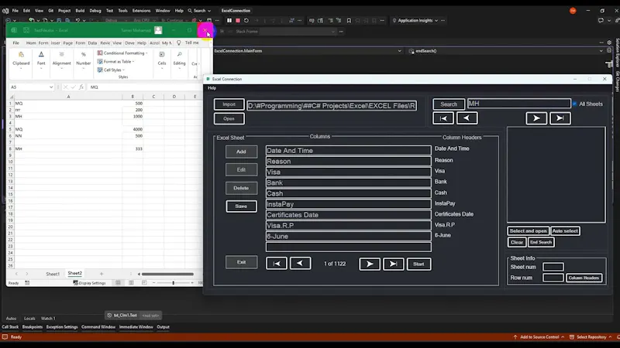Open the Locals debug tab
The height and width of the screenshot is (348, 620).
[x=29, y=319]
